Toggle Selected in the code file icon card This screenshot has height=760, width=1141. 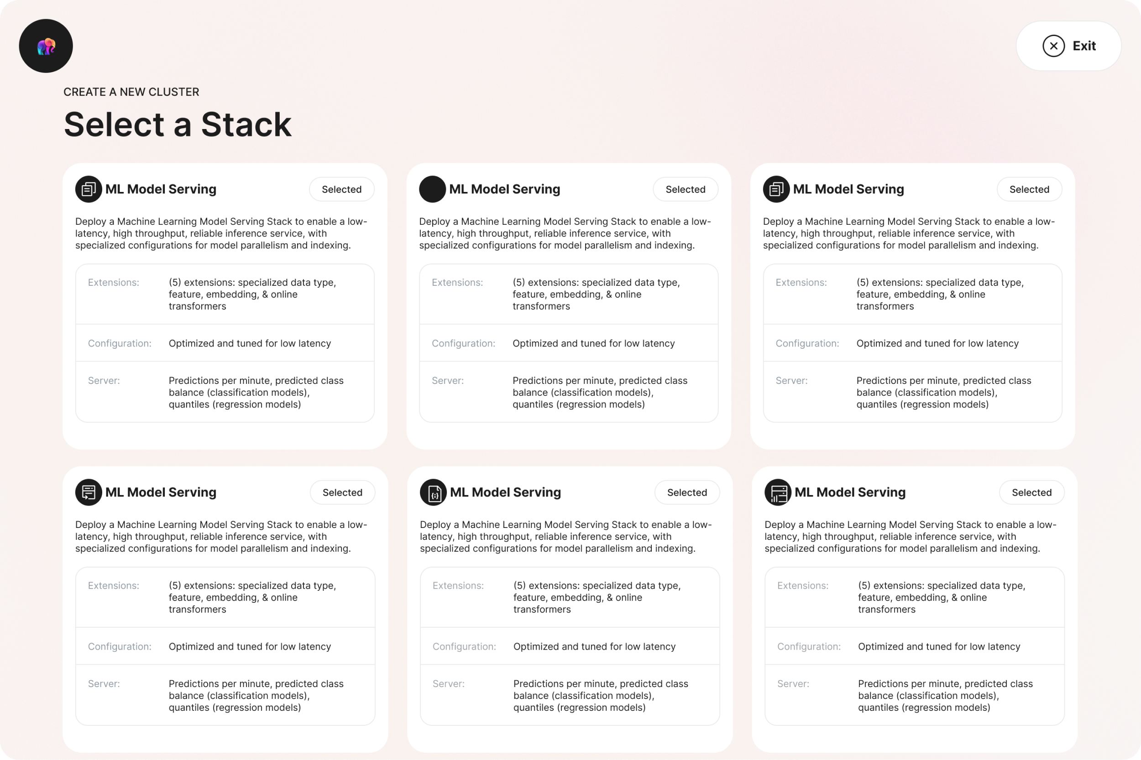(x=687, y=492)
